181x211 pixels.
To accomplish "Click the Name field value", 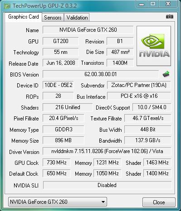I will (88, 30).
